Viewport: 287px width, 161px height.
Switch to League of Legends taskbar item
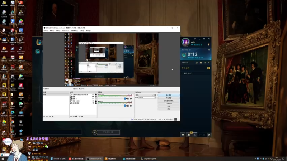coord(149,159)
